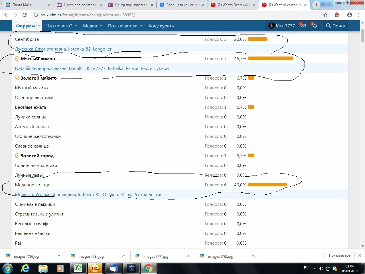Open a new browser tab with the plus button
This screenshot has height=274, width=365.
316,5
